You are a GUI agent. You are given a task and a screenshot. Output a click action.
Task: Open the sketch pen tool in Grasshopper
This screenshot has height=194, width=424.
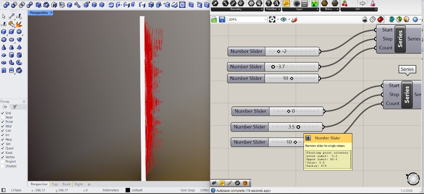pos(294,19)
